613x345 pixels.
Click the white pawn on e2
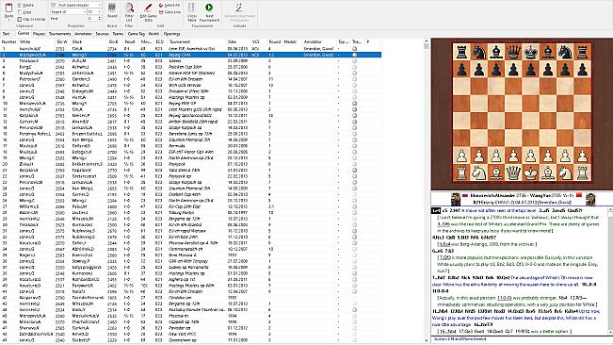click(530, 156)
